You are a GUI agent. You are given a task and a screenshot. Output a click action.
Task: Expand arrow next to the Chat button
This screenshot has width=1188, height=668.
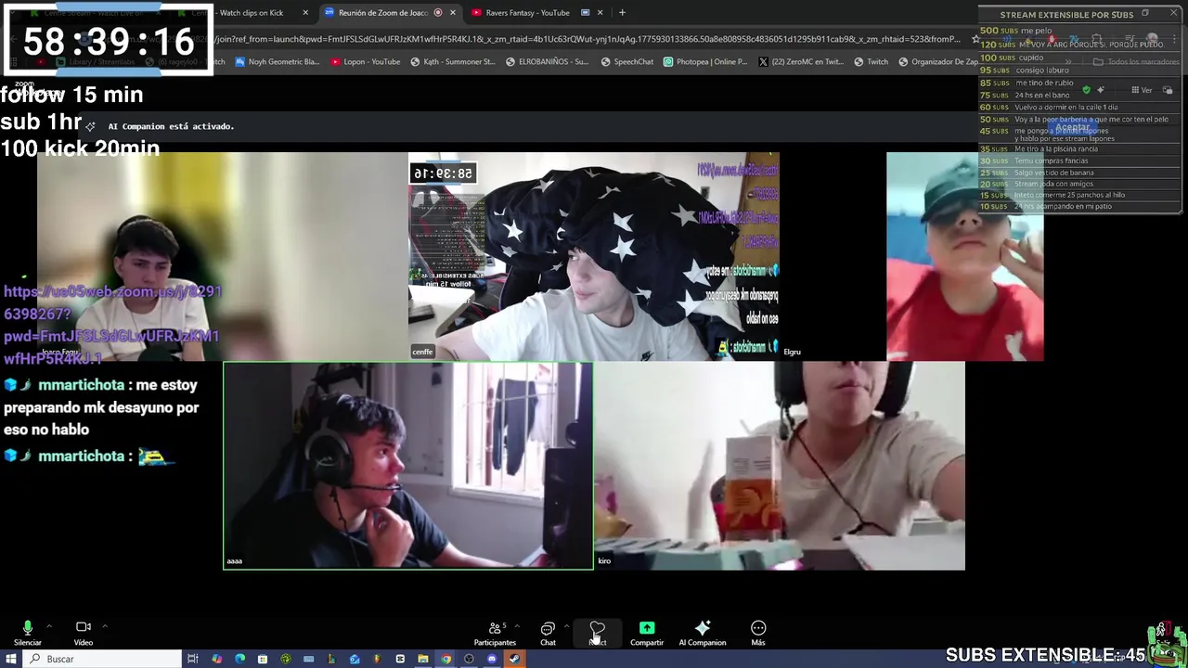[x=566, y=626]
